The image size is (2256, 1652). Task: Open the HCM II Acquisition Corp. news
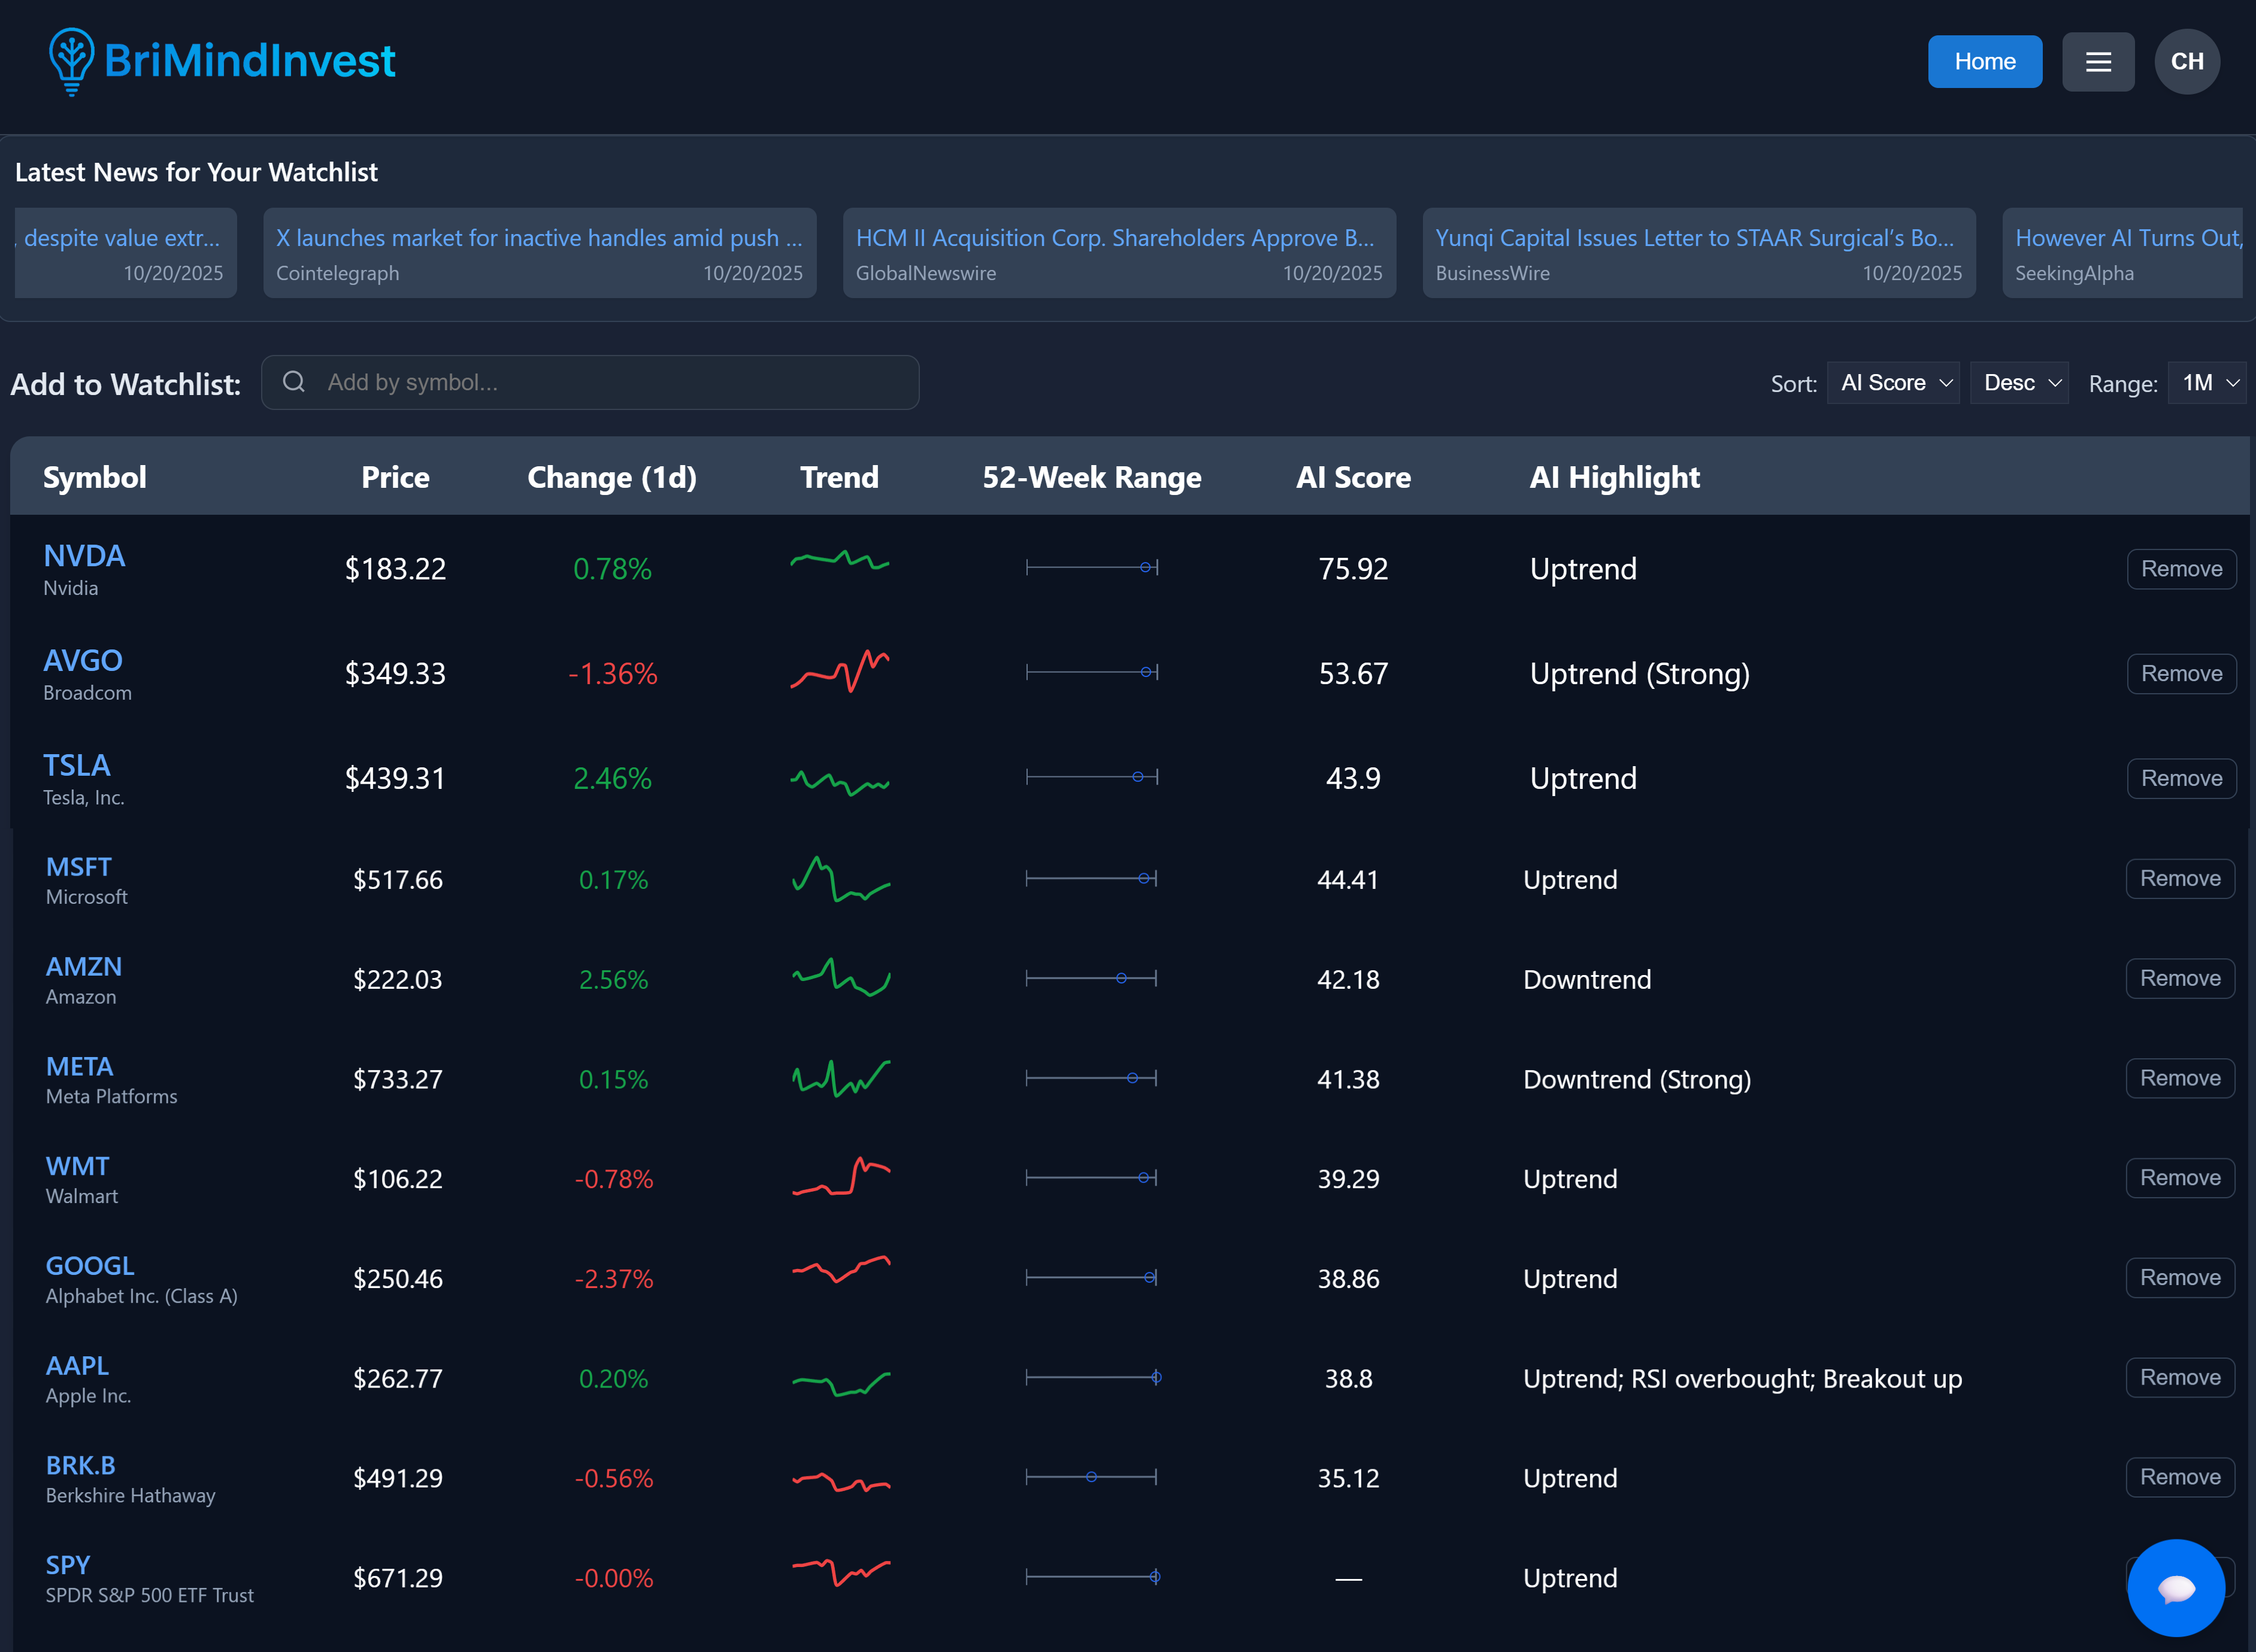(1119, 253)
